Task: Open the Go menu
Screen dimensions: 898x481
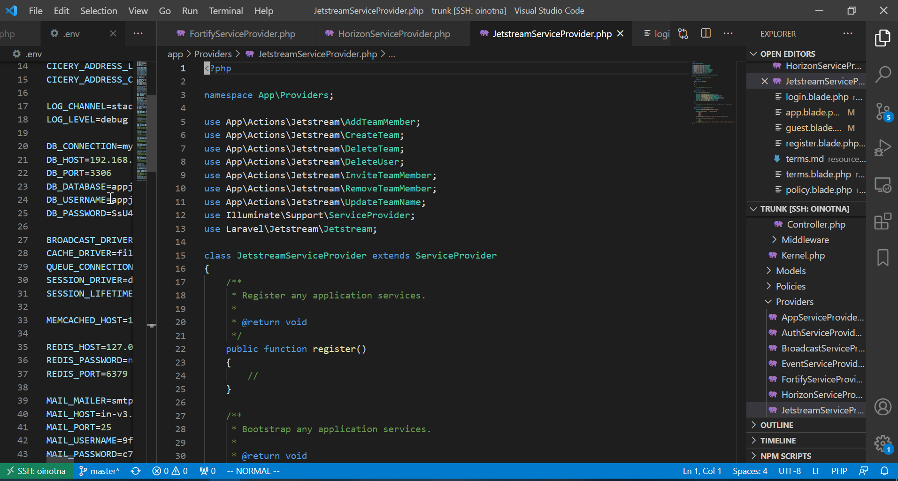Action: point(165,11)
